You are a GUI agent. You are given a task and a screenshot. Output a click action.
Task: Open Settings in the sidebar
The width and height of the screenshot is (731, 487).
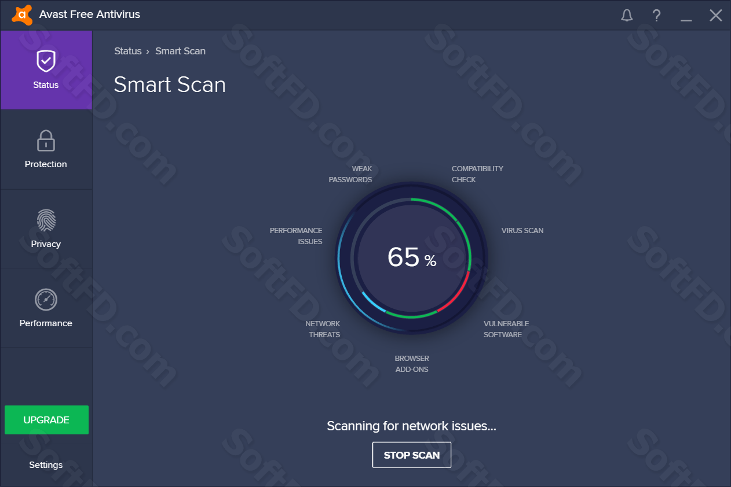(x=46, y=465)
